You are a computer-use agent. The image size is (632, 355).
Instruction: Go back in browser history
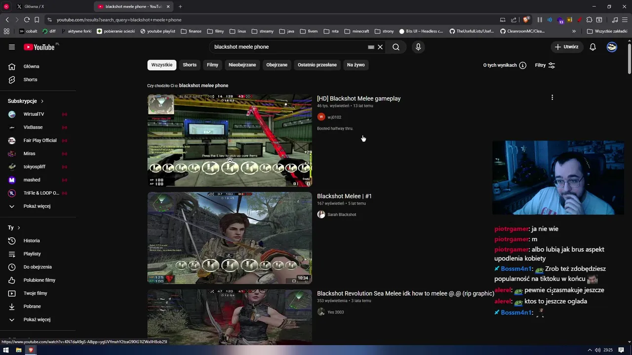click(x=7, y=20)
